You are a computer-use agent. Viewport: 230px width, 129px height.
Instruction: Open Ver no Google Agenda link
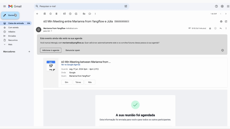[x=71, y=65]
